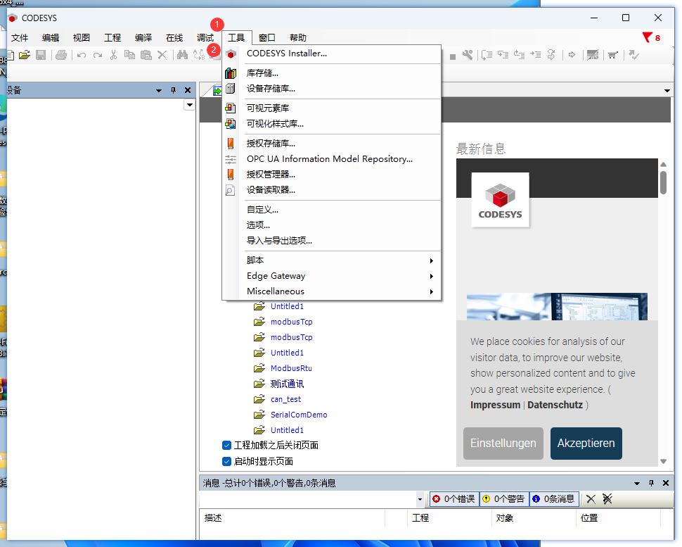Expand the 脚本 submenu
The height and width of the screenshot is (547, 682).
[340, 260]
